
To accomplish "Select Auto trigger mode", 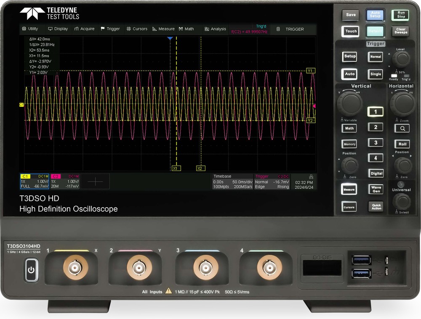I will pos(349,74).
